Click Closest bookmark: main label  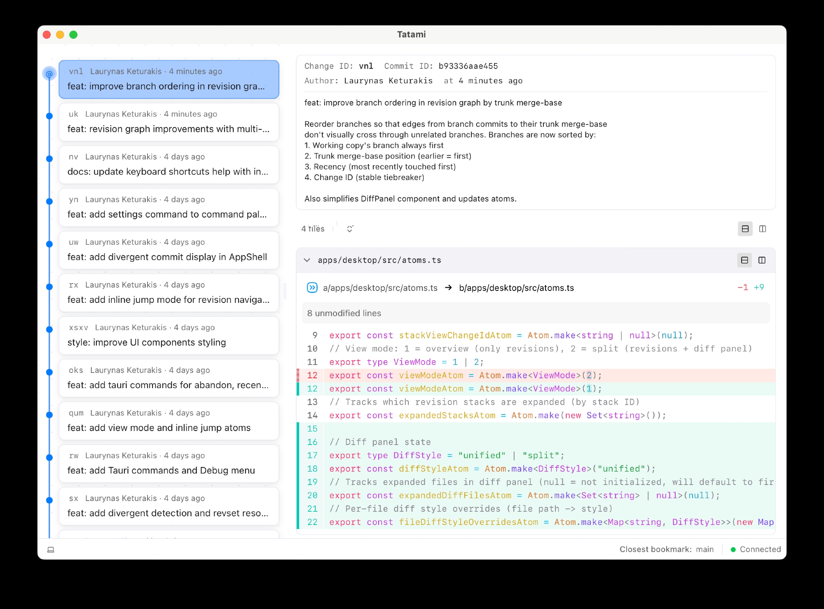point(666,550)
